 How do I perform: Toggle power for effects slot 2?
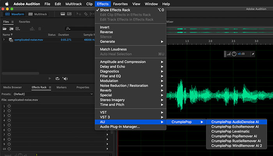click(x=9, y=111)
